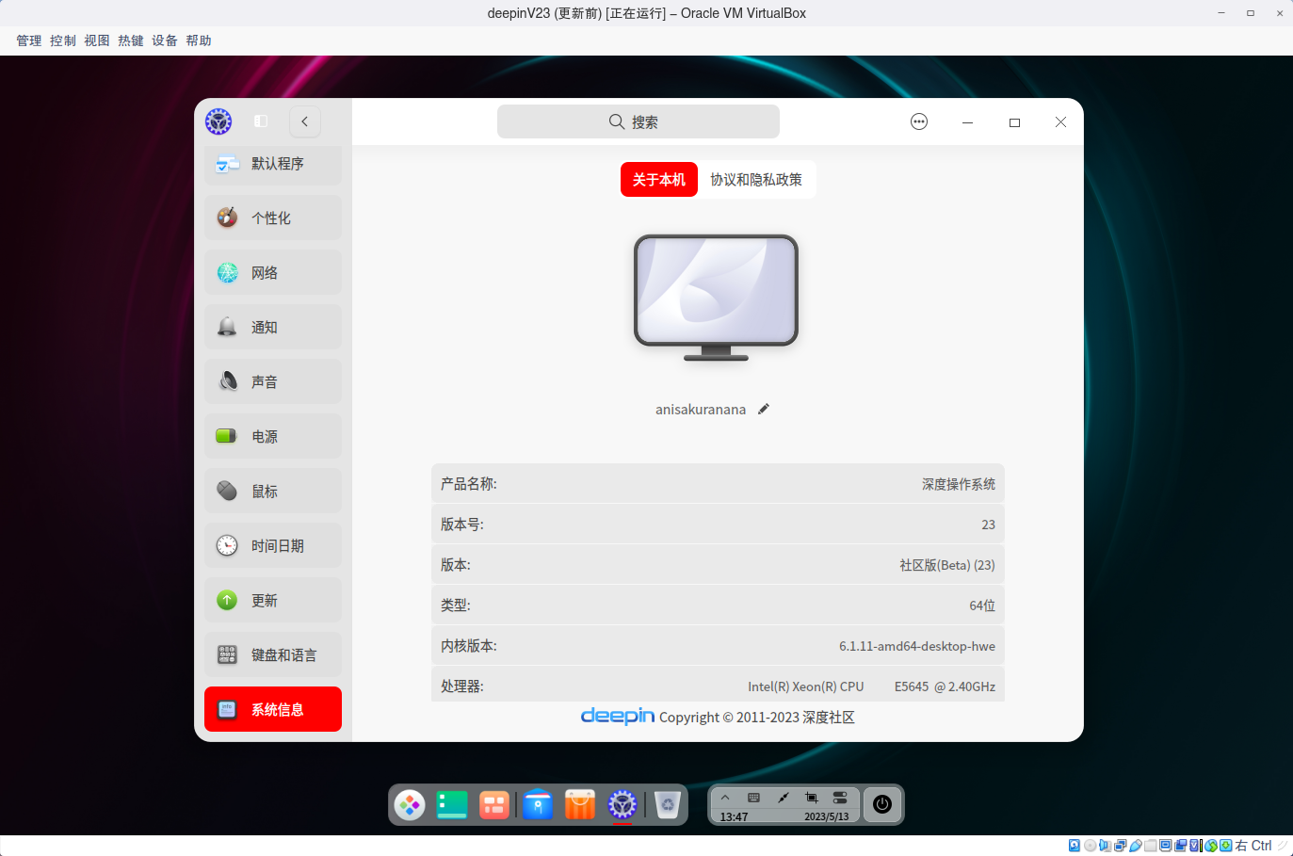
Task: Open the deepin Launcher in the dock
Action: click(x=410, y=805)
